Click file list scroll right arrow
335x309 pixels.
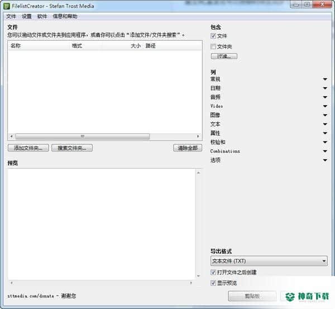tap(198, 136)
